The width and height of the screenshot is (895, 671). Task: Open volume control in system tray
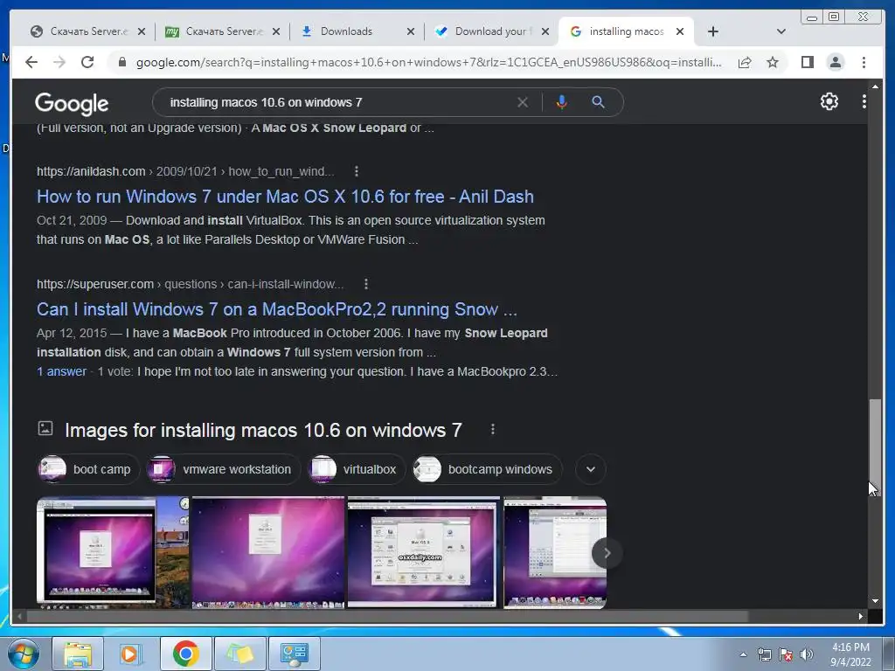807,654
